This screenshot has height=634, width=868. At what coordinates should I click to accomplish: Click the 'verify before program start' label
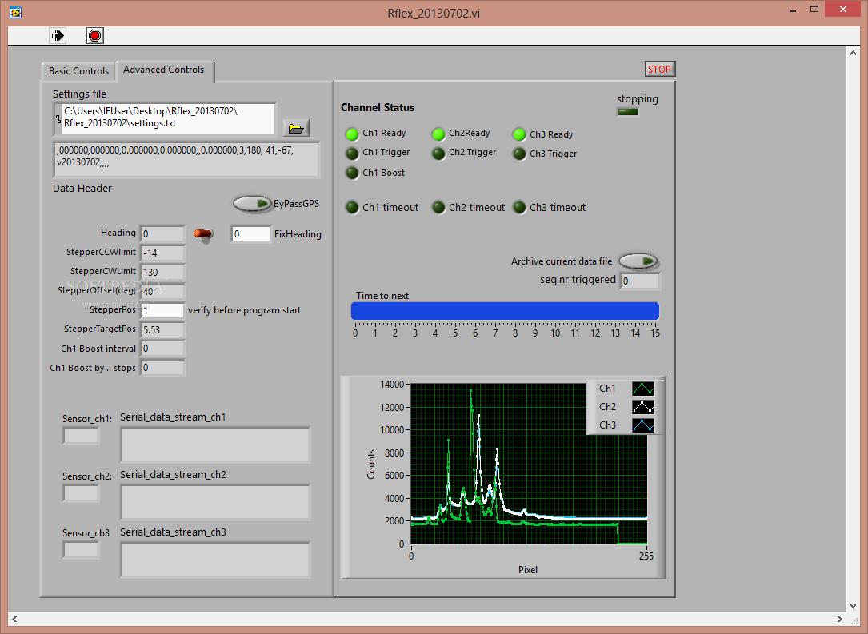tap(244, 310)
